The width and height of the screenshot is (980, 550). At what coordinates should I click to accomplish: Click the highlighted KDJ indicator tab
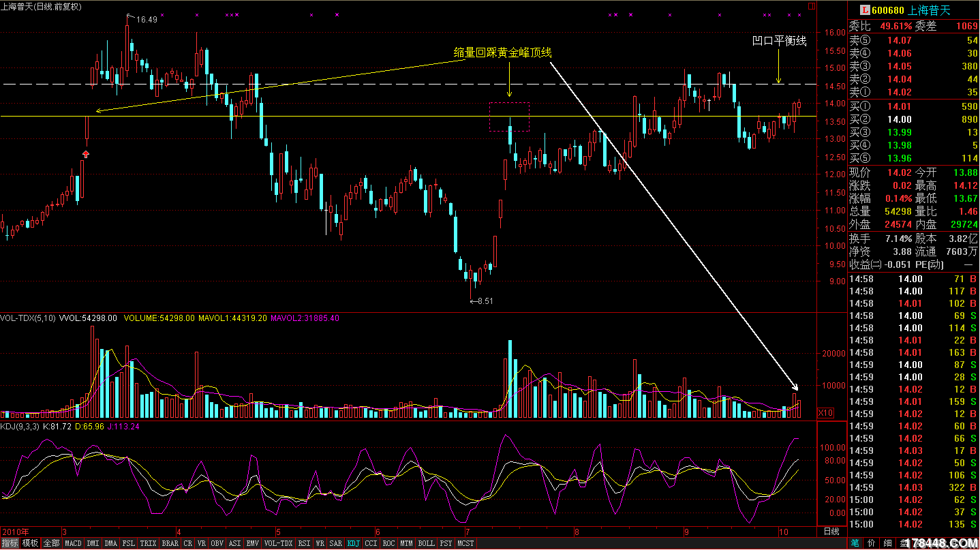click(353, 544)
